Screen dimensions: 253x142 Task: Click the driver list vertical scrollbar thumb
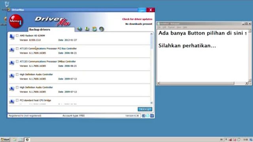151,42
